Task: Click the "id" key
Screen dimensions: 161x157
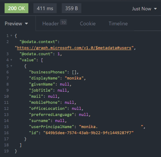Action: (x=34, y=133)
